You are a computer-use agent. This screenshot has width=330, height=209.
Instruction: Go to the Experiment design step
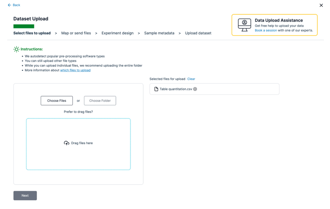click(117, 33)
